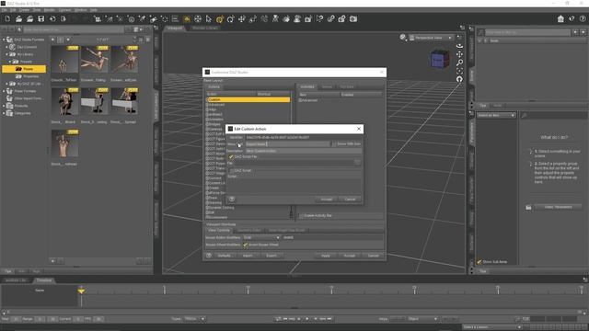Click the What's This help pointer icon
The height and width of the screenshot is (331, 589).
(572, 18)
